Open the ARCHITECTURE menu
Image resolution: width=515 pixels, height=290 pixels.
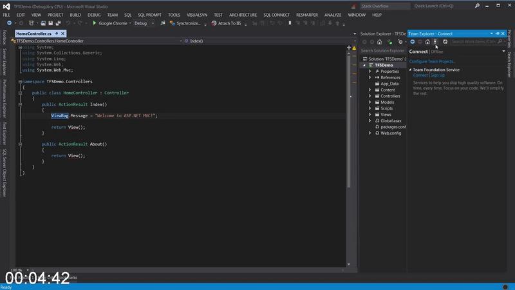point(243,15)
